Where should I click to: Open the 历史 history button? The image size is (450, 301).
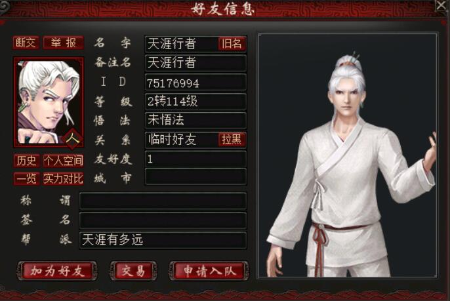click(26, 161)
